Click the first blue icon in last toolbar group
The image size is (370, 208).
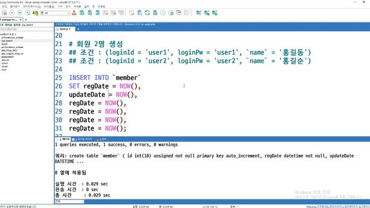tap(199, 13)
